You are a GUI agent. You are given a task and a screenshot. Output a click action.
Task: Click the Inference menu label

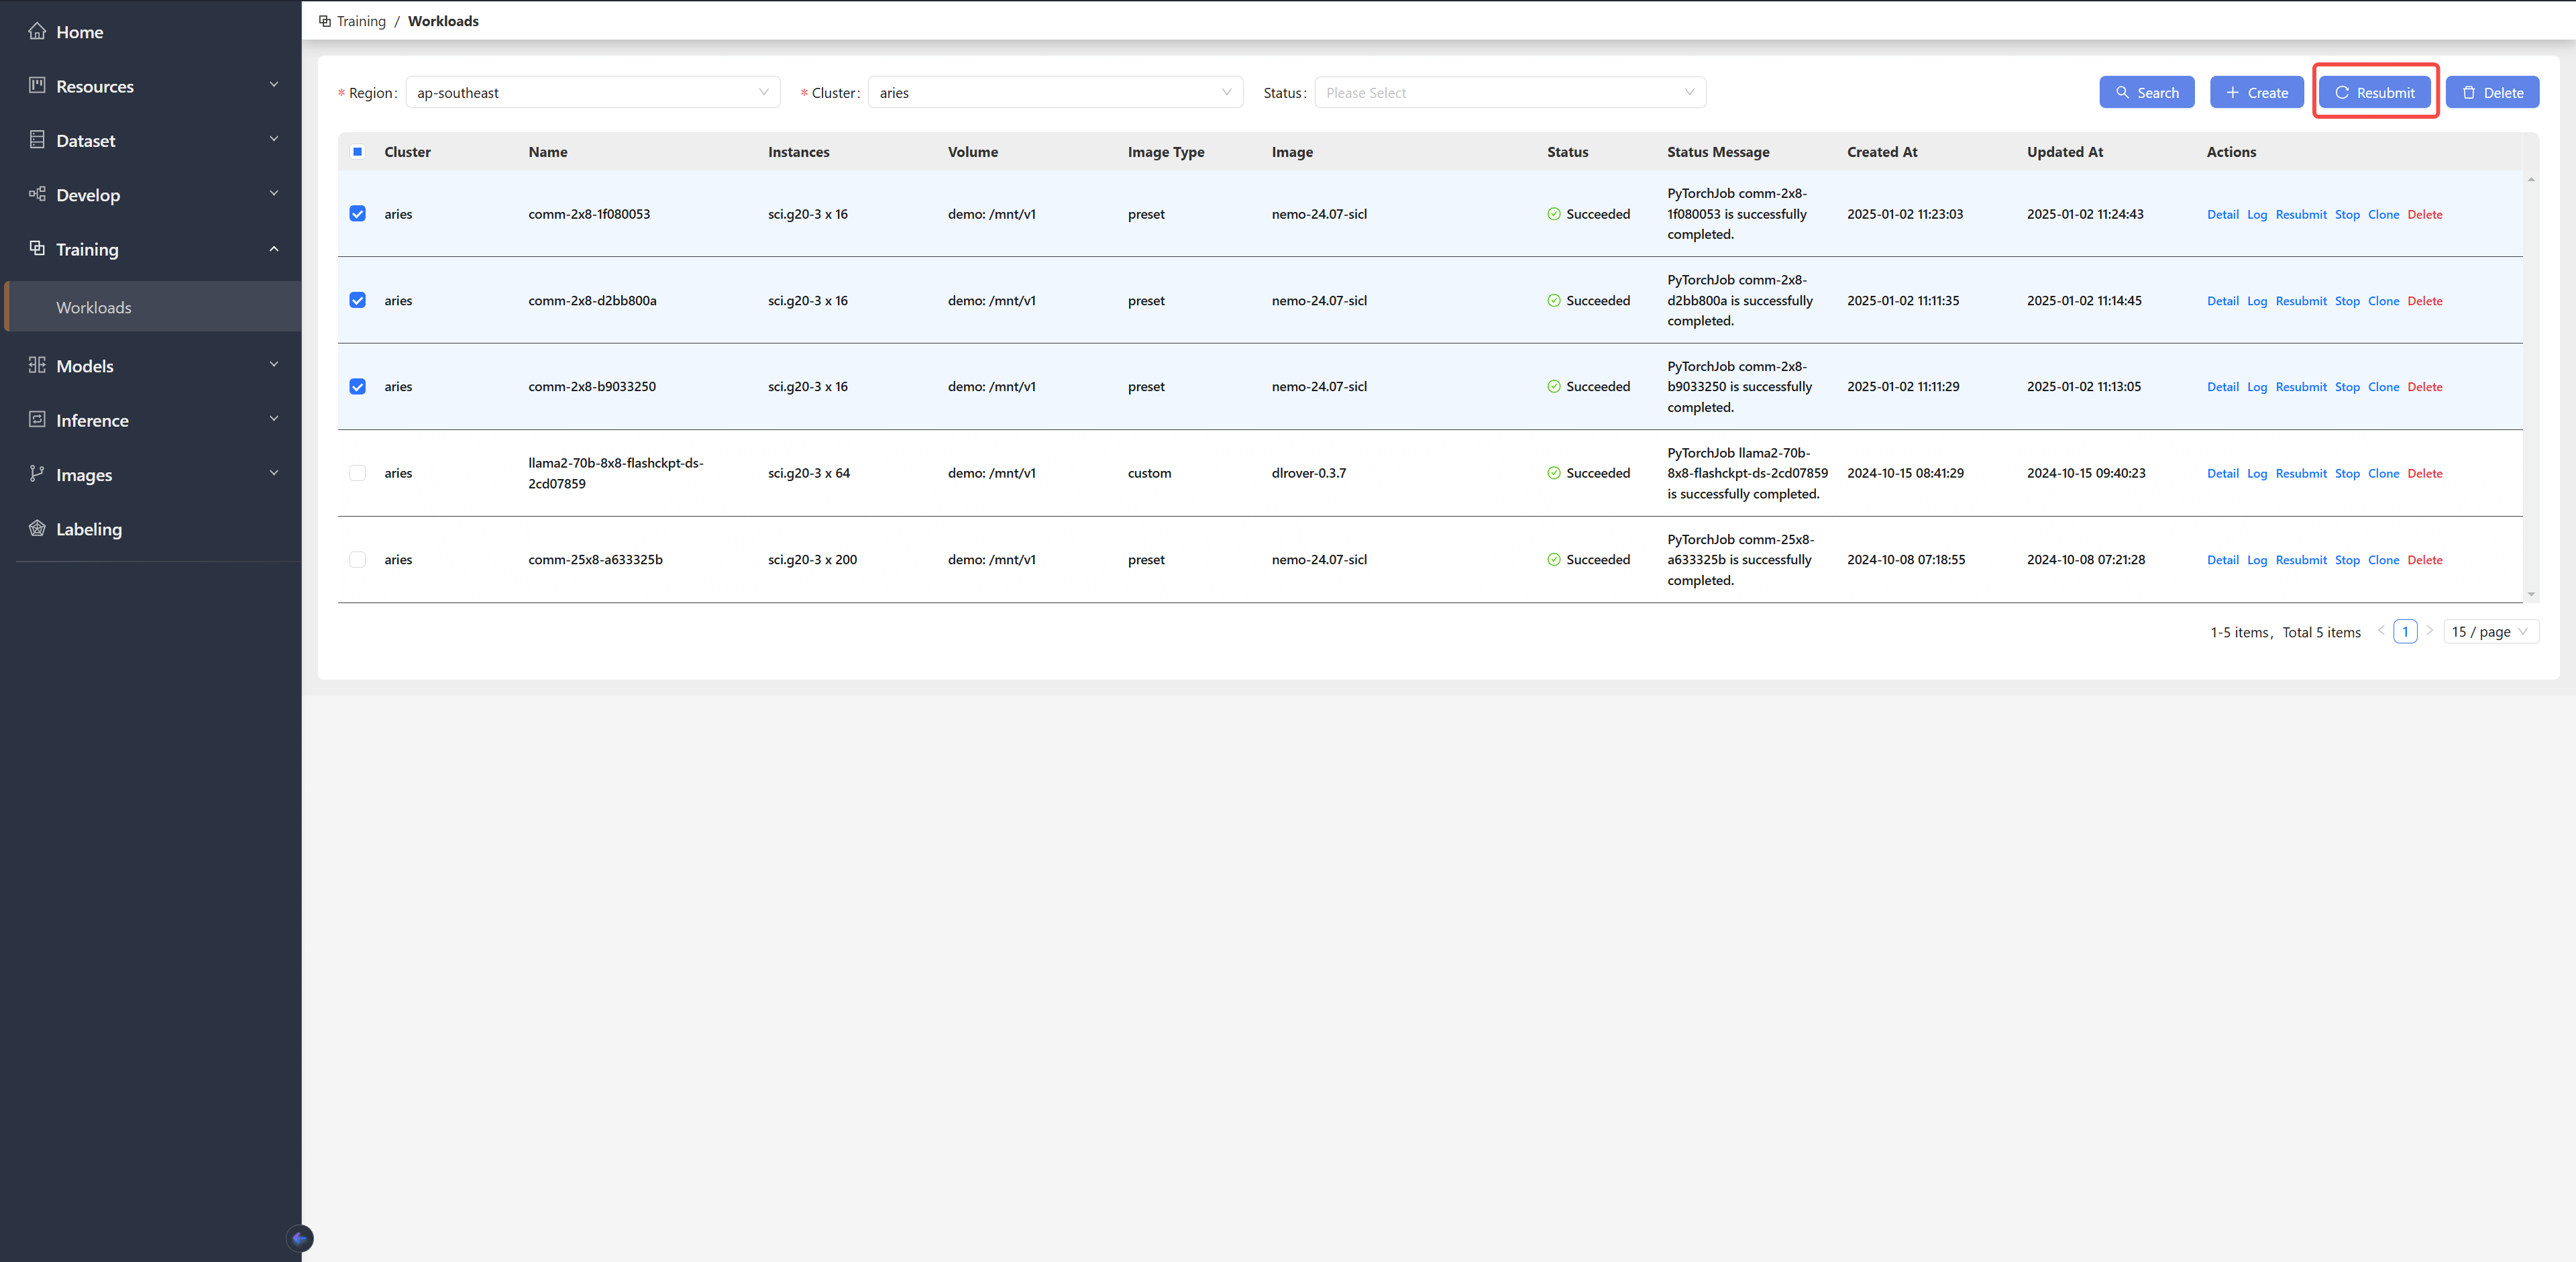92,421
